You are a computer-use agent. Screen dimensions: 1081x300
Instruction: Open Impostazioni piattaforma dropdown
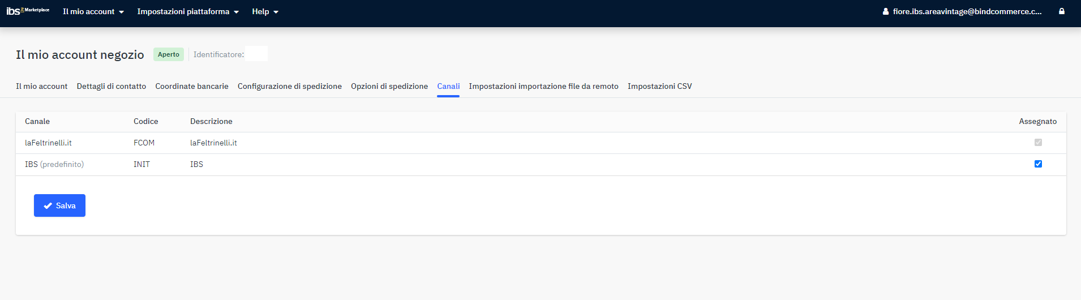point(188,11)
